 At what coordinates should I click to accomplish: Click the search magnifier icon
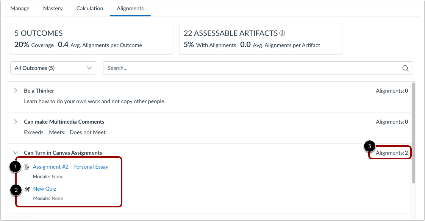(x=405, y=68)
